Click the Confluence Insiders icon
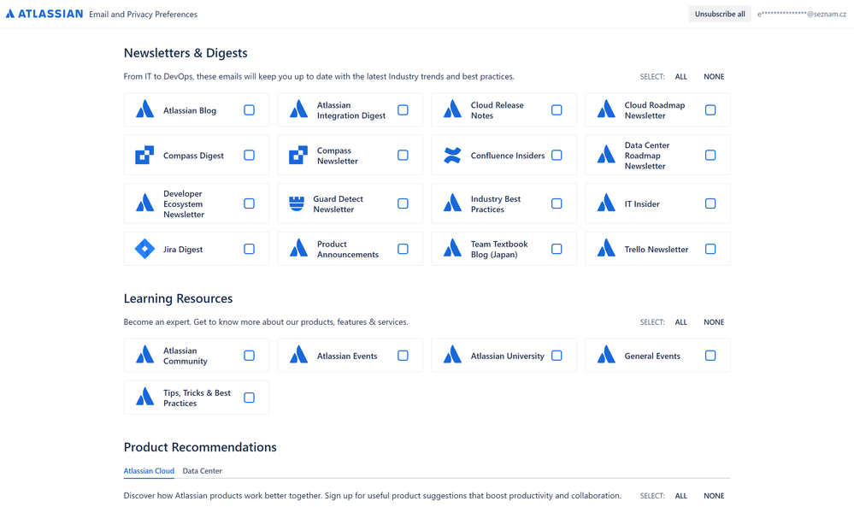 (x=452, y=156)
